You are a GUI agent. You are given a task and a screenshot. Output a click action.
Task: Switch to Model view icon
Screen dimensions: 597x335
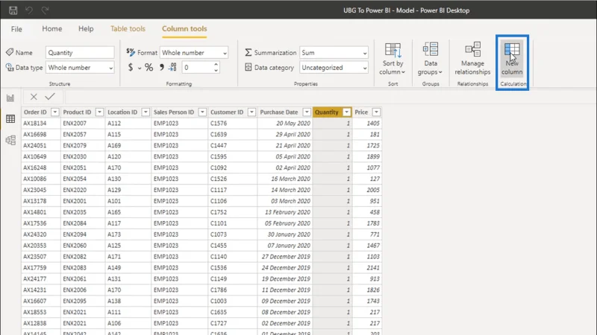[10, 140]
